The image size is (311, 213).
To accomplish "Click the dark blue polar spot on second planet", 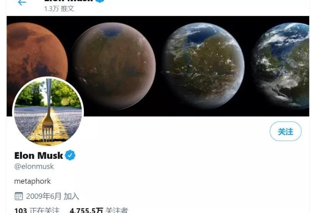I will tap(112, 32).
